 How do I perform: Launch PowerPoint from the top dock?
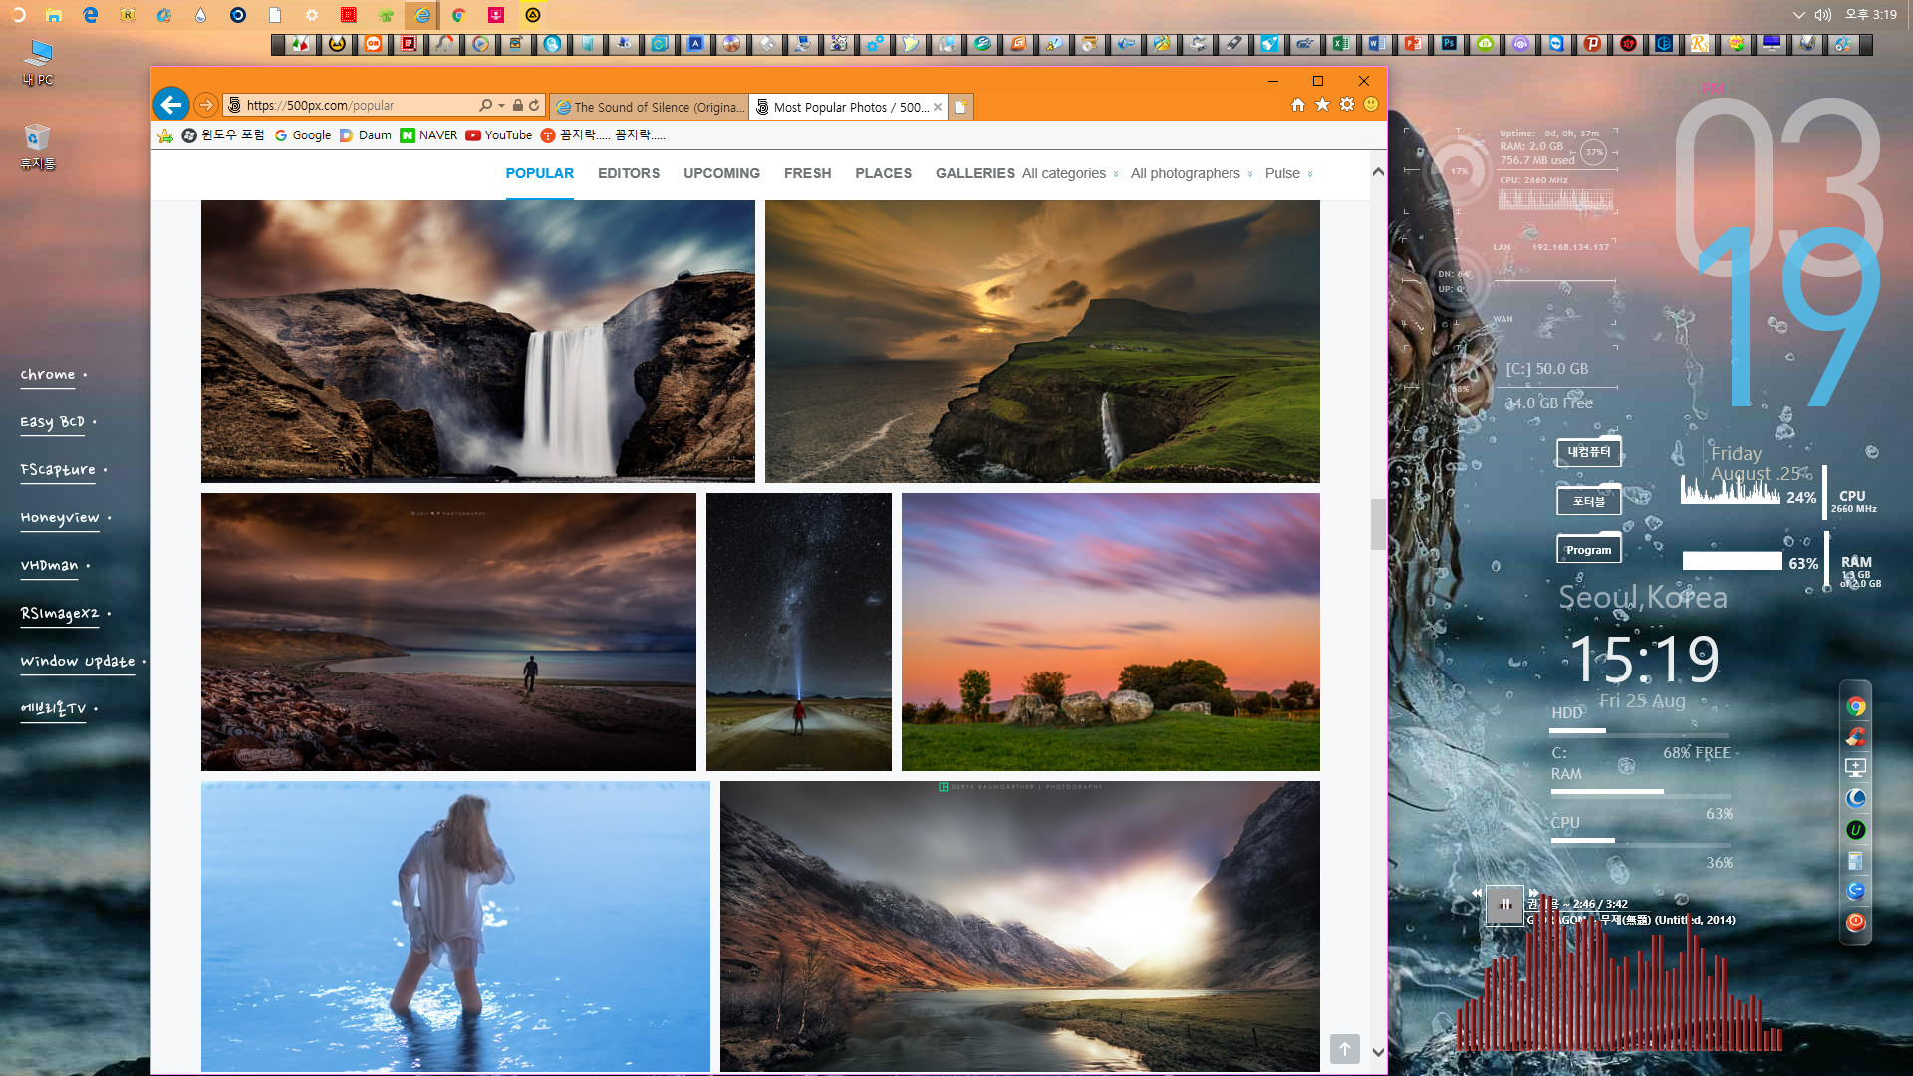click(x=1413, y=44)
